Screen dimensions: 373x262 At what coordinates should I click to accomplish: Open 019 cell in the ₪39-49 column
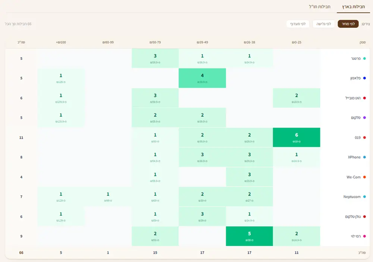202,137
